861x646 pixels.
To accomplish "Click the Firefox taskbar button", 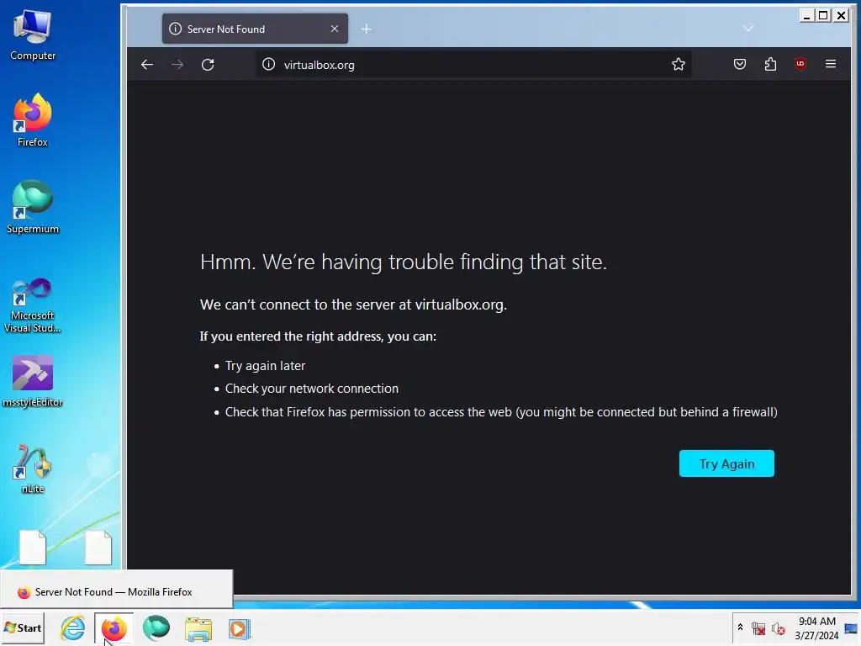I will coord(114,628).
